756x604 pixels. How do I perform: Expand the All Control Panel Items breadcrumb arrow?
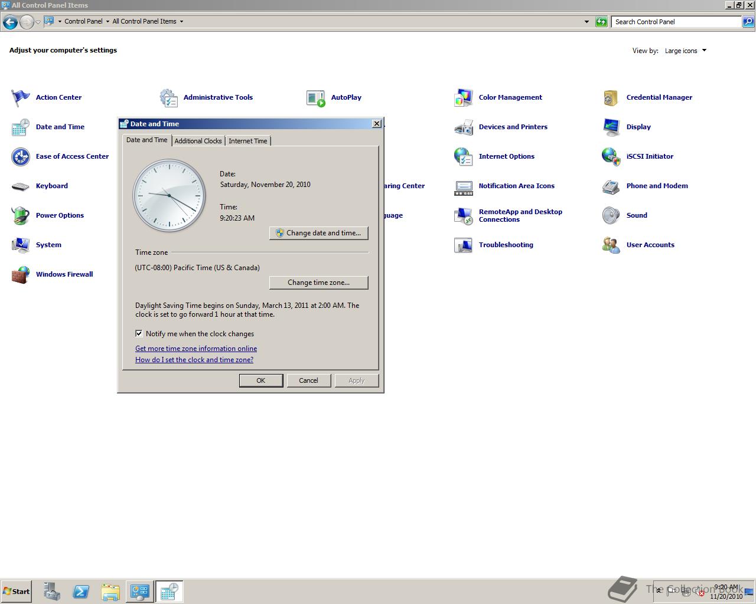(181, 21)
